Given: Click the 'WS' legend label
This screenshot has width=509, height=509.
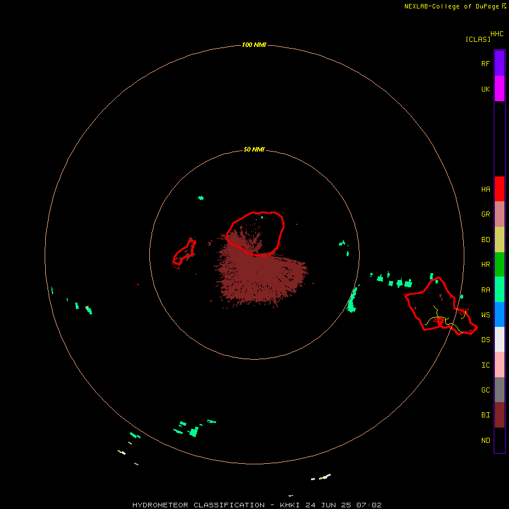Looking at the screenshot, I should point(485,315).
